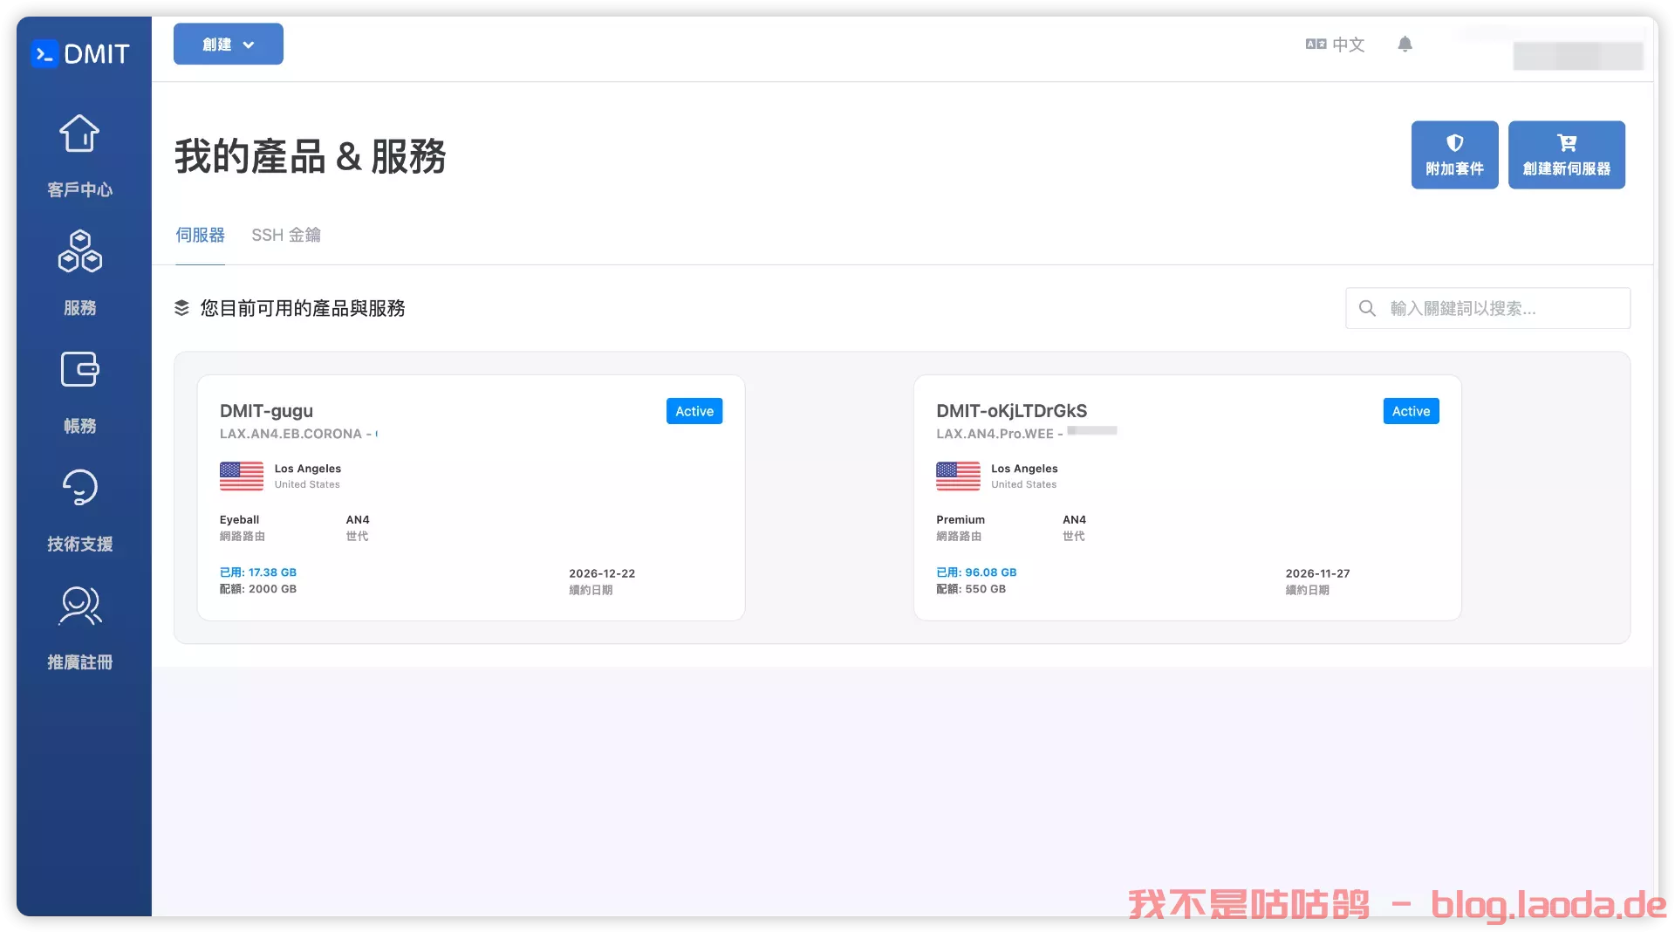Click the cart icon on 創建新伺服器 button

1566,143
